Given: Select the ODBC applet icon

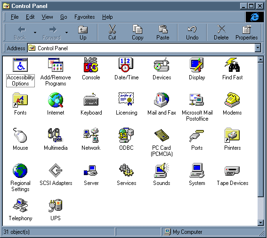Looking at the screenshot, I should pos(126,135).
